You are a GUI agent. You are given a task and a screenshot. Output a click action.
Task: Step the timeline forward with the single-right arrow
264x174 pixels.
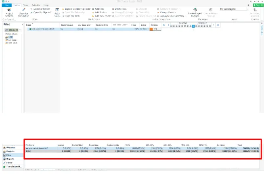pos(213,25)
